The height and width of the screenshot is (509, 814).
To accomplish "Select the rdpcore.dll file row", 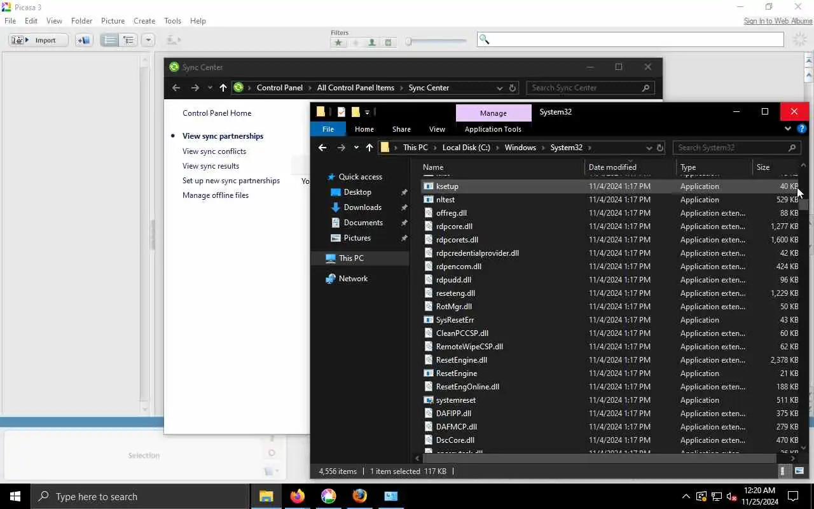I will (610, 227).
